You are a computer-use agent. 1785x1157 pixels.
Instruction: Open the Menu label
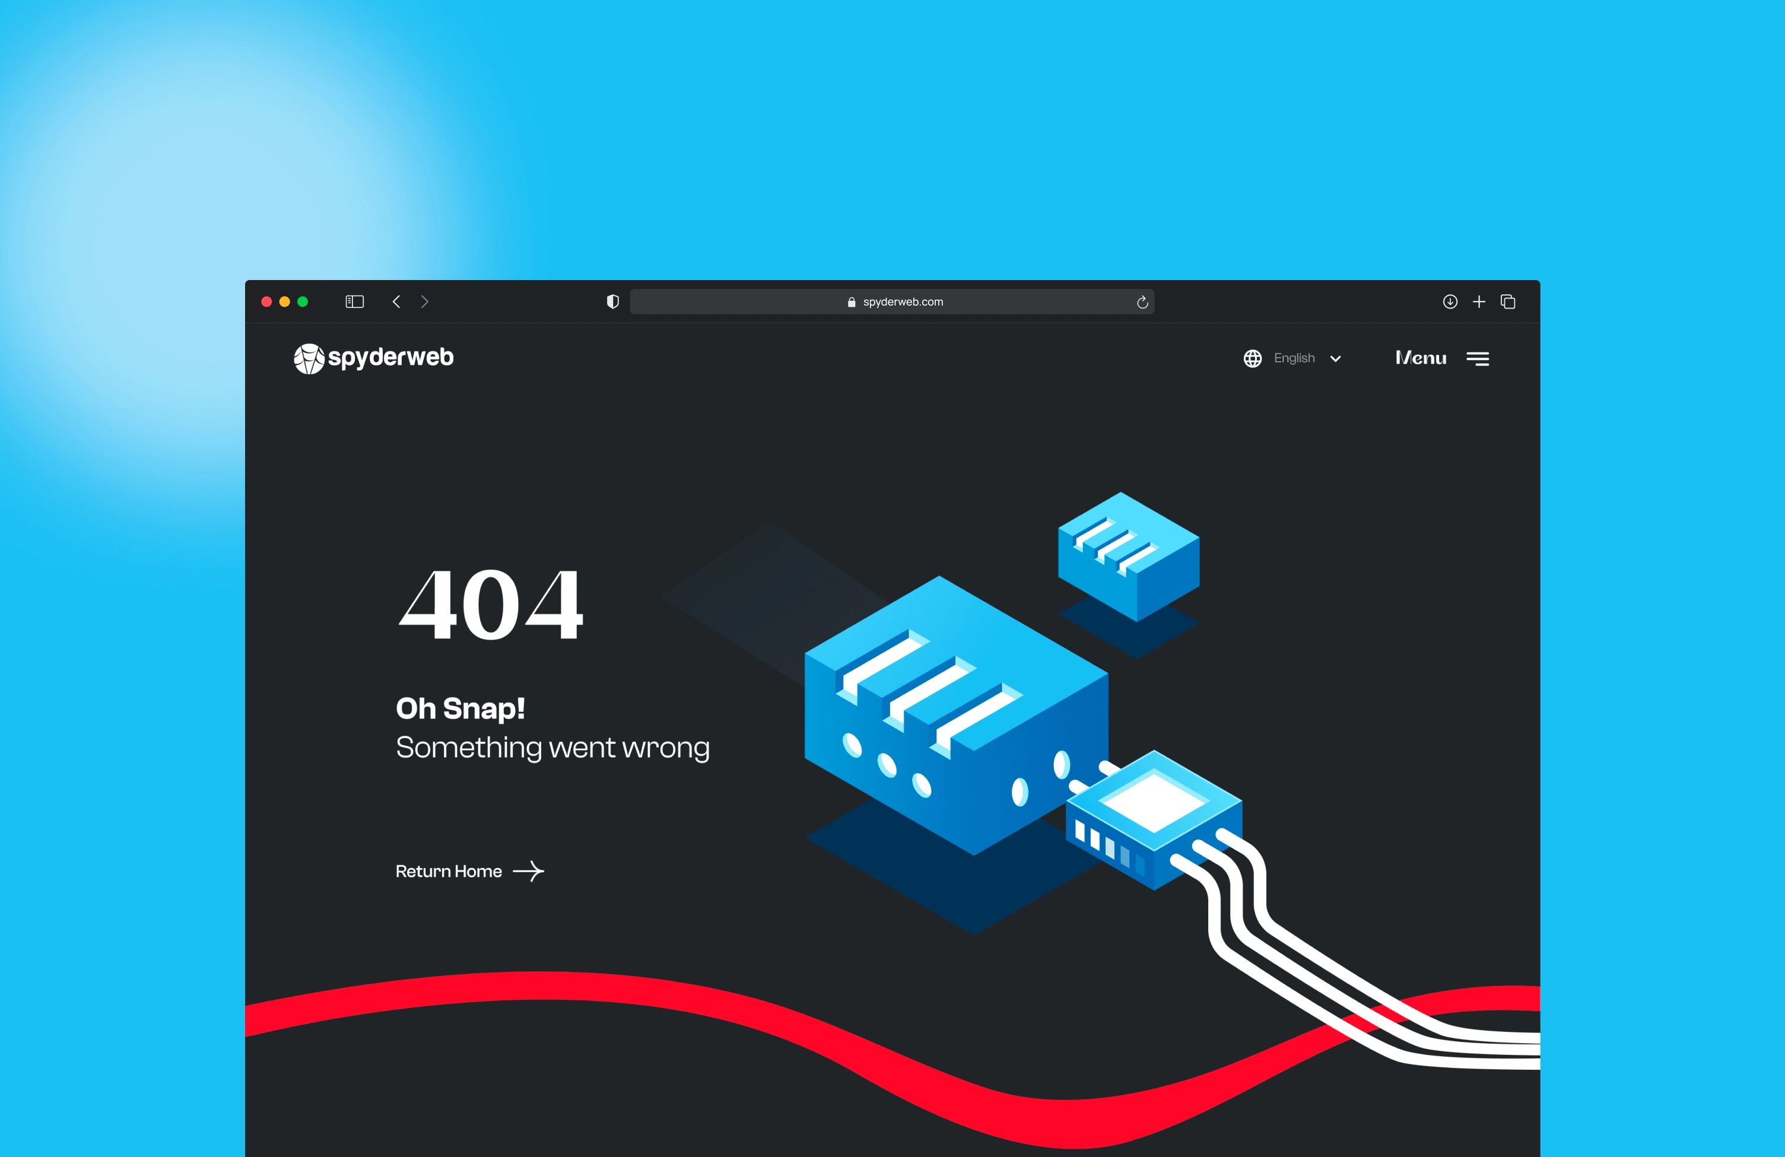1421,358
